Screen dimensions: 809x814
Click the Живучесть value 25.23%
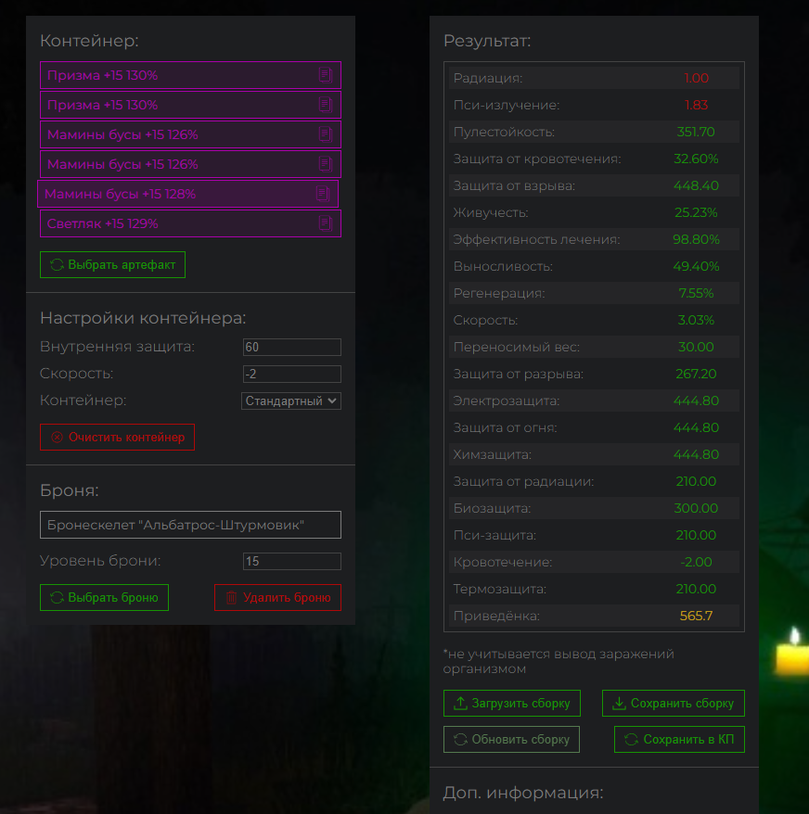pos(696,212)
